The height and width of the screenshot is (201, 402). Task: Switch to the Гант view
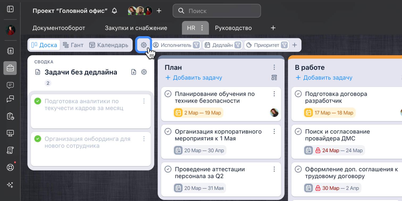tap(73, 45)
